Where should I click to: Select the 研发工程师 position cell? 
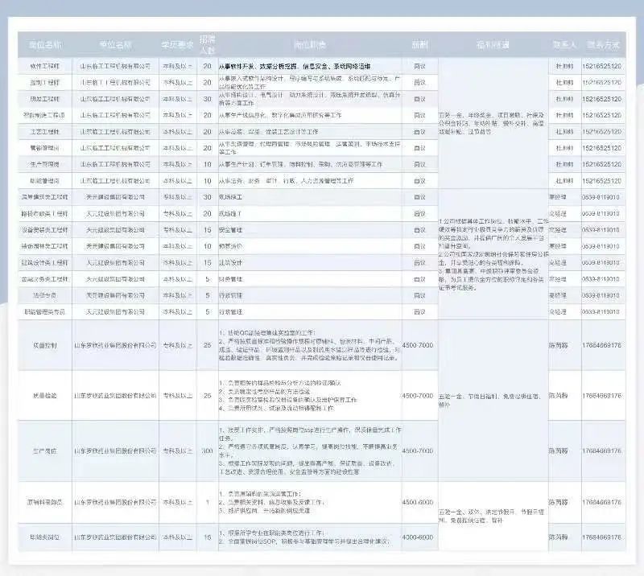pyautogui.click(x=45, y=99)
